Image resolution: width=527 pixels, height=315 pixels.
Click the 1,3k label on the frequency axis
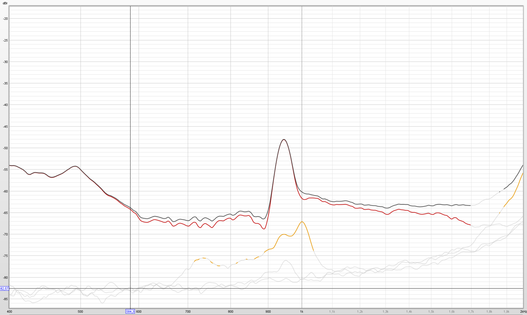385,311
